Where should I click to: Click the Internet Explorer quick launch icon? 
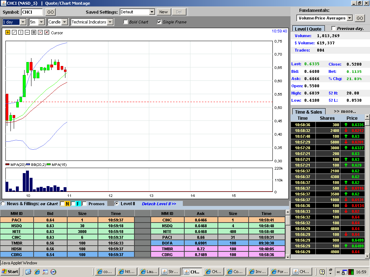pos(37,272)
